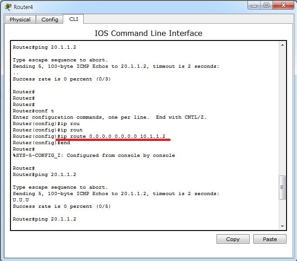Click the 'Router4' window title text
This screenshot has width=297, height=261.
click(x=23, y=7)
